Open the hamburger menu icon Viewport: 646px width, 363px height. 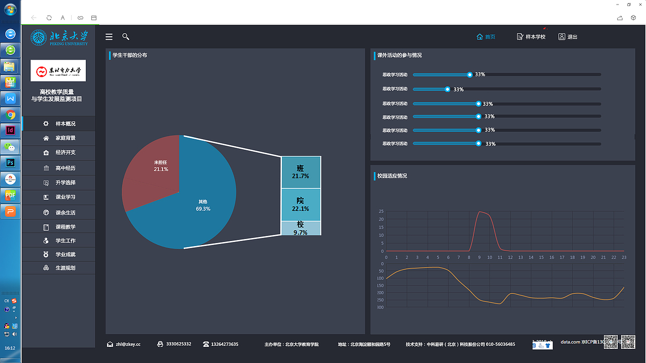click(x=109, y=37)
